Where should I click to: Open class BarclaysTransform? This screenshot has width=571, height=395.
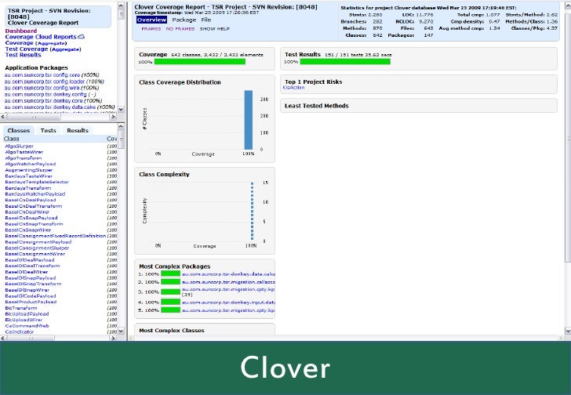coord(28,188)
